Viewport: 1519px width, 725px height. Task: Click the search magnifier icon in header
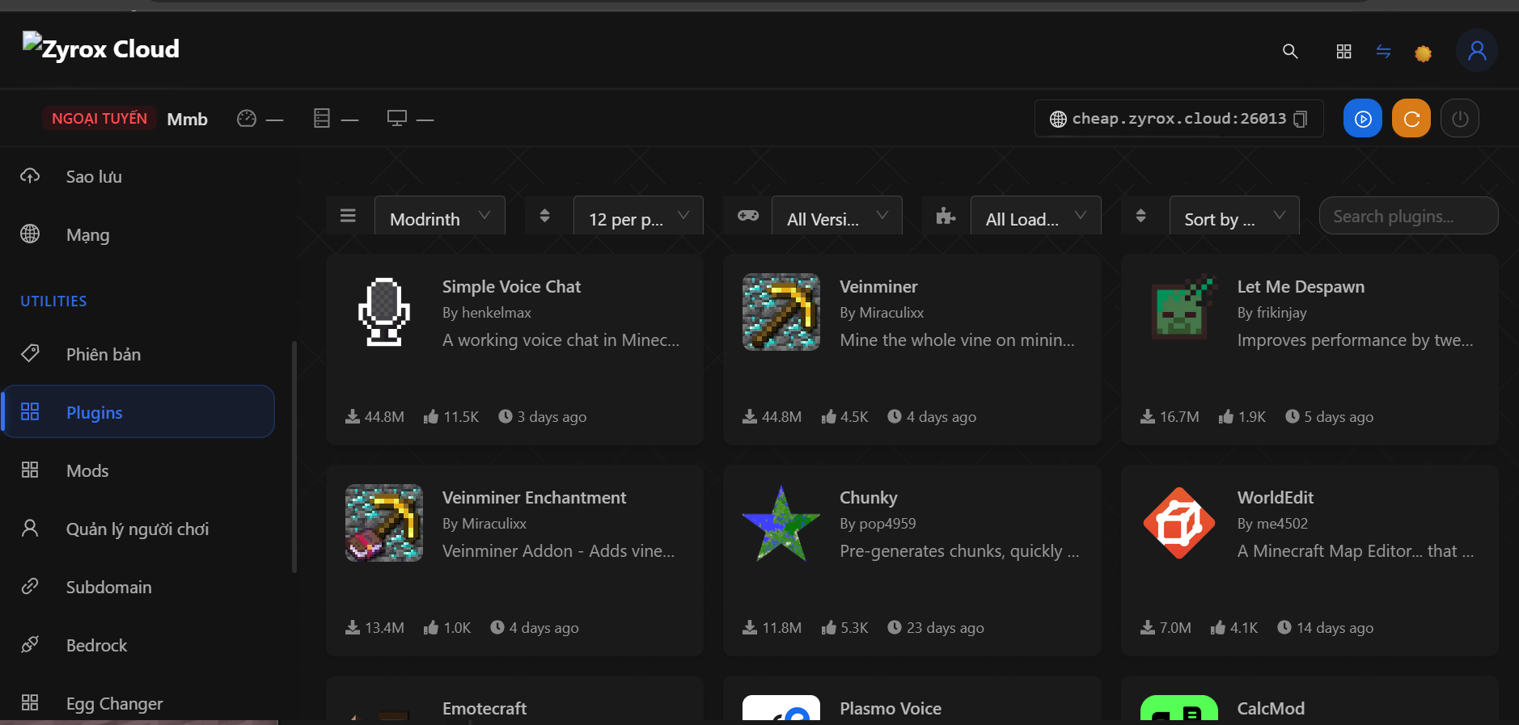coord(1290,52)
